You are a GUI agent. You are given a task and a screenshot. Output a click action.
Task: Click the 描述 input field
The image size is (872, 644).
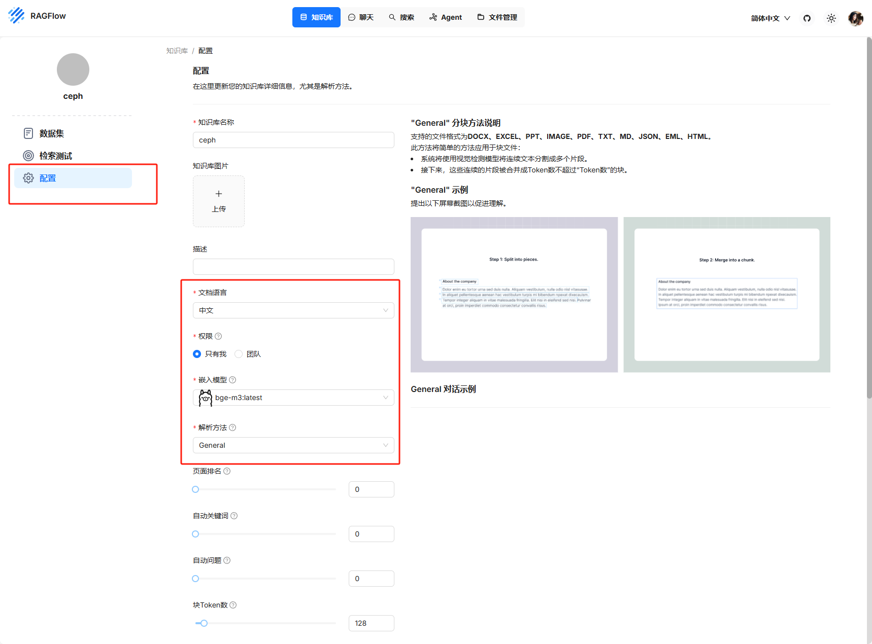tap(293, 267)
